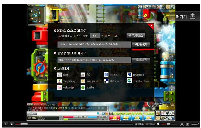The height and width of the screenshot is (128, 201).
Task: Close the share overlay with red X
Action: coord(152,25)
